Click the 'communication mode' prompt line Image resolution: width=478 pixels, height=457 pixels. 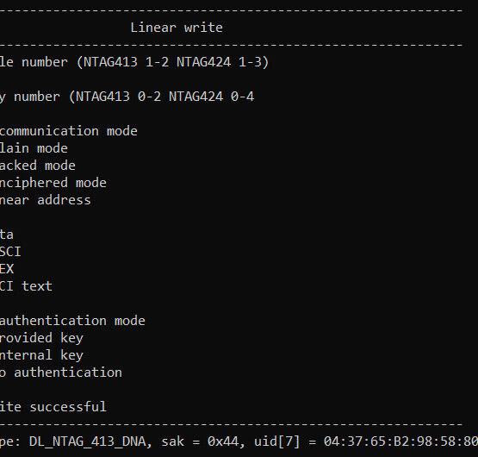tap(69, 131)
